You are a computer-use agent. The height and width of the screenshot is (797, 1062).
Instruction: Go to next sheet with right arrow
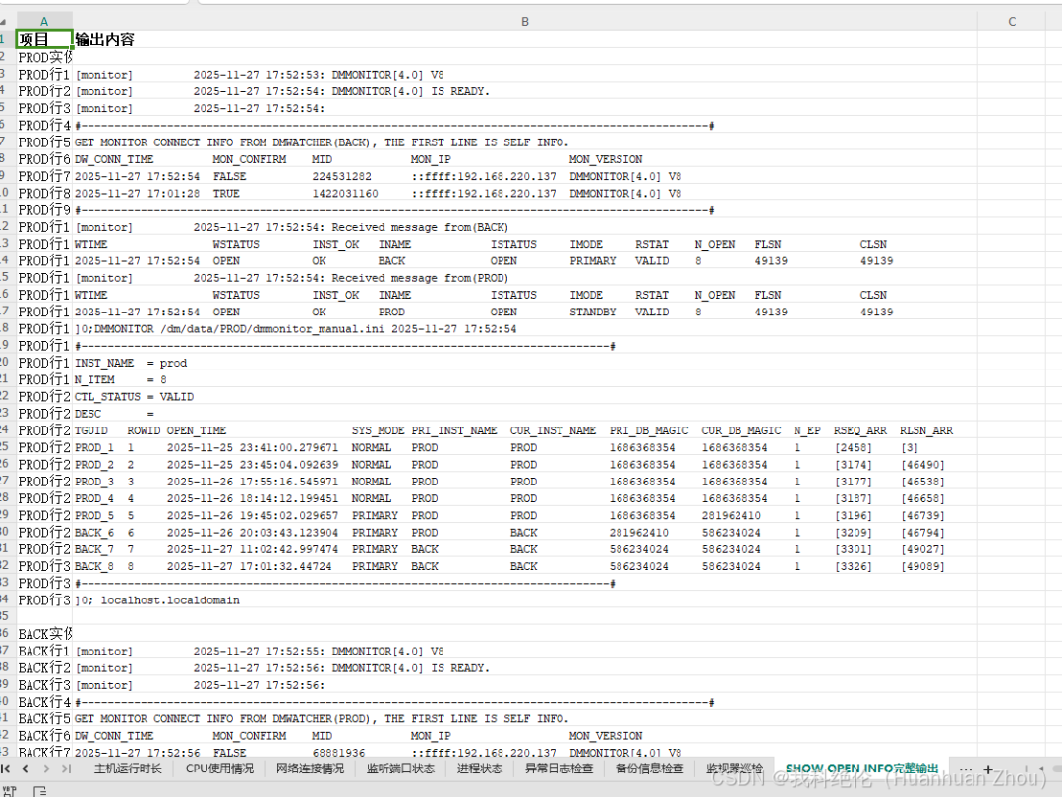coord(46,769)
